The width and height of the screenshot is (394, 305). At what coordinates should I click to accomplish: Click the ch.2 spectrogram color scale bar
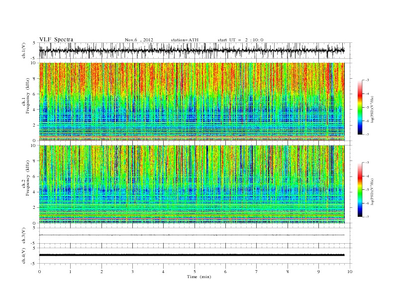pyautogui.click(x=360, y=190)
